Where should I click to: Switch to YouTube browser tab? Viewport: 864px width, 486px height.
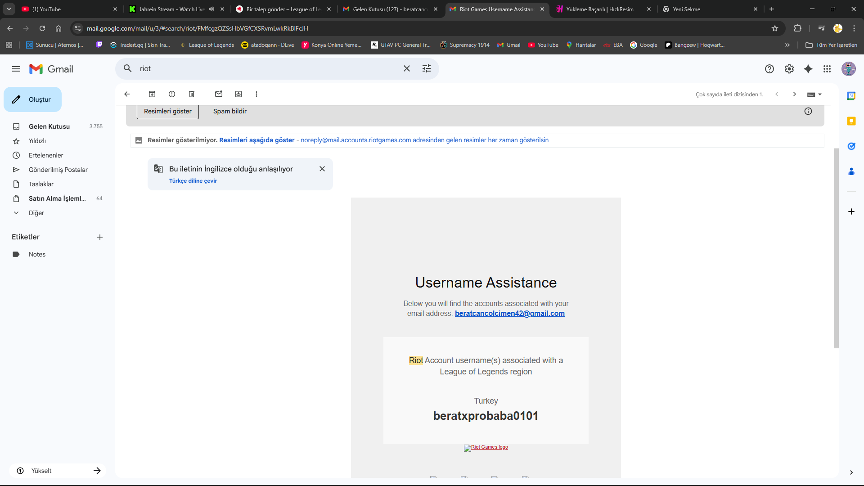pyautogui.click(x=69, y=9)
